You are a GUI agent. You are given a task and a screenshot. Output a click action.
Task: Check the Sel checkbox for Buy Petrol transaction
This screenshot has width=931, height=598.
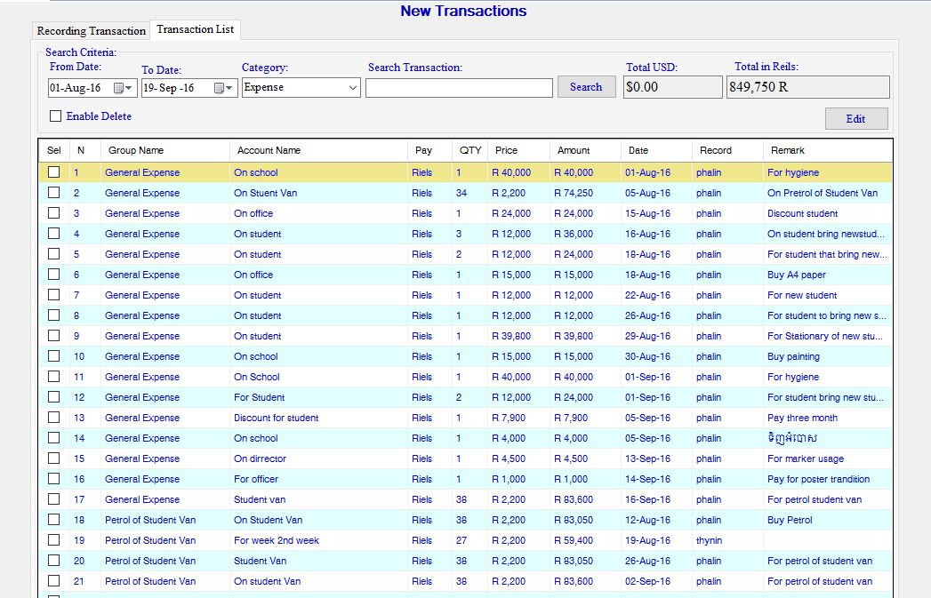52,520
